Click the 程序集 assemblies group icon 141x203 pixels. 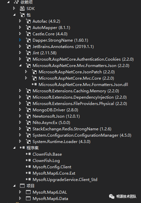[22, 148]
